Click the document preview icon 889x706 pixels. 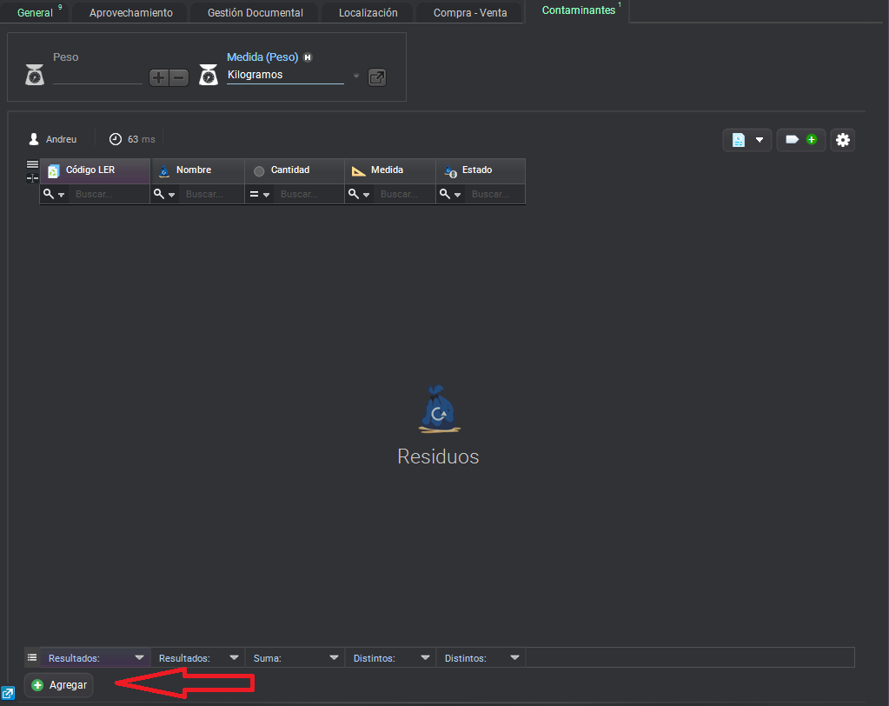point(739,140)
